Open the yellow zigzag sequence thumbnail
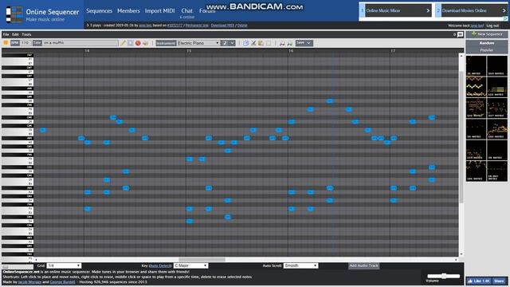The image size is (510, 287). [x=476, y=87]
